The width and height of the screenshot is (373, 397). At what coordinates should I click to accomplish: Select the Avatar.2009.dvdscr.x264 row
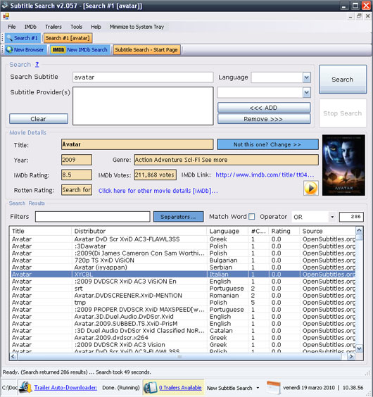(184, 338)
